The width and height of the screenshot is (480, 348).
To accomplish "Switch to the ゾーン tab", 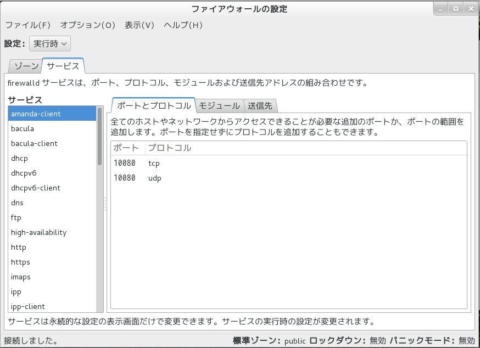I will (26, 66).
